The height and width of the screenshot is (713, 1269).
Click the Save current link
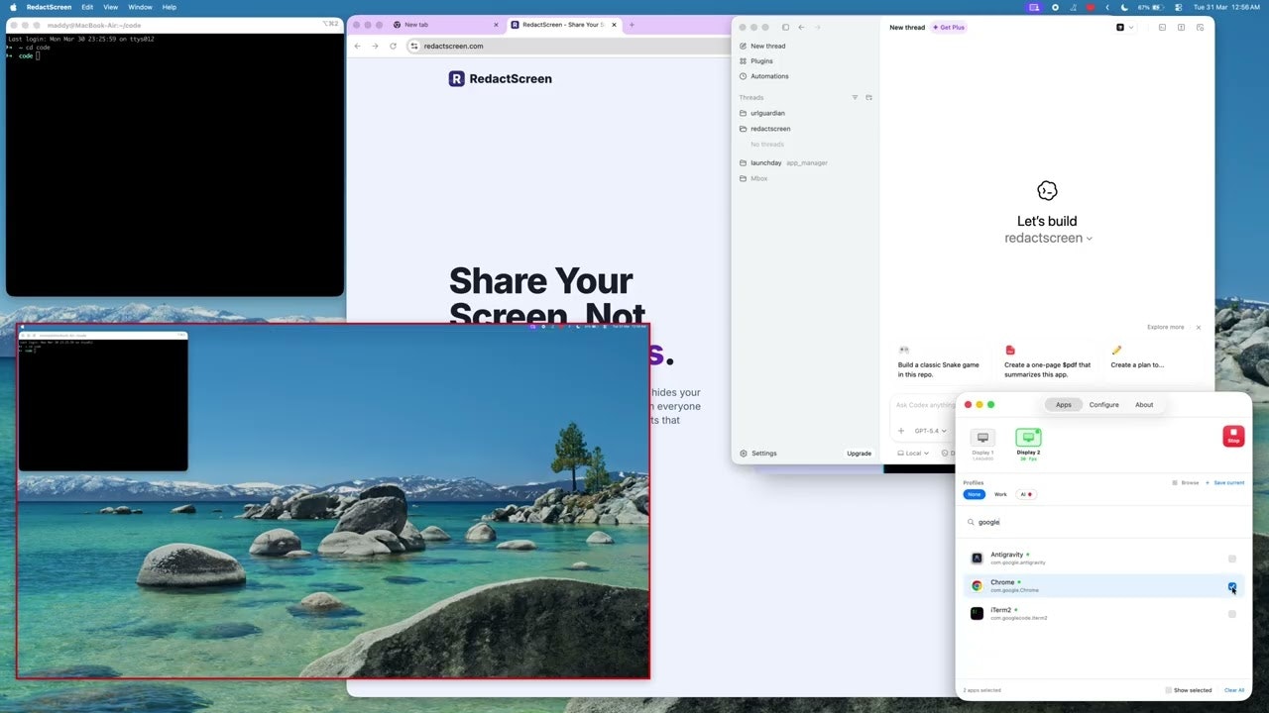click(x=1224, y=482)
